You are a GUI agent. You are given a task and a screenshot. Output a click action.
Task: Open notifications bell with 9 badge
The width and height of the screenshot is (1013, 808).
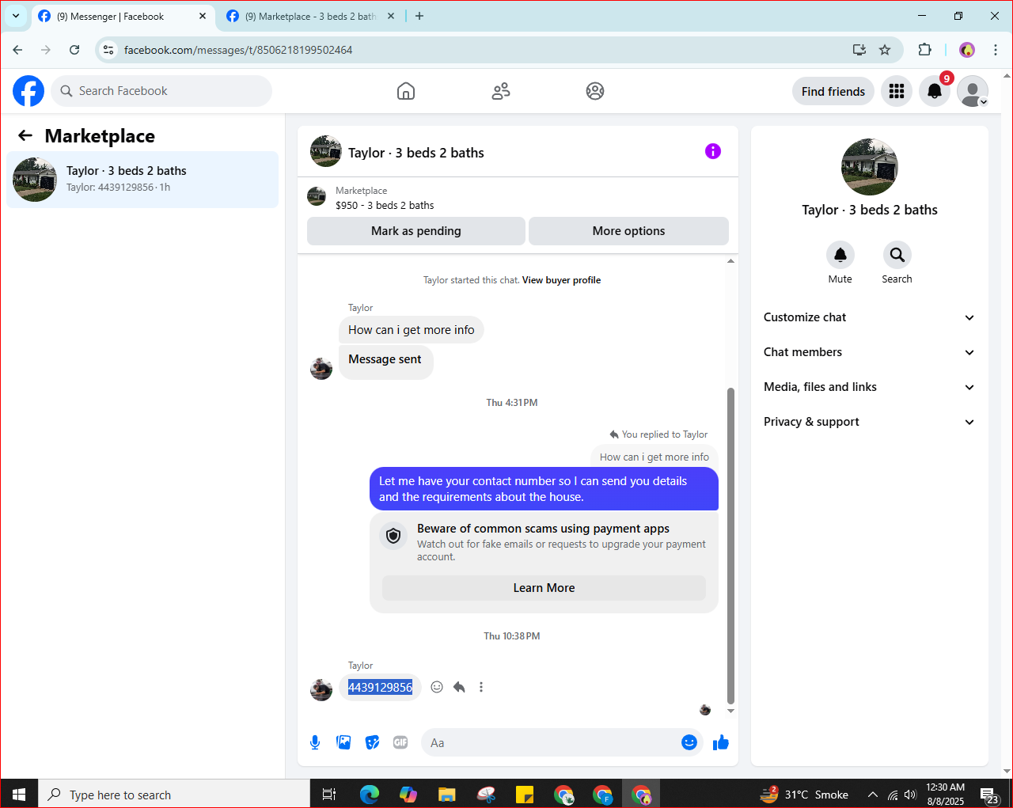coord(935,91)
